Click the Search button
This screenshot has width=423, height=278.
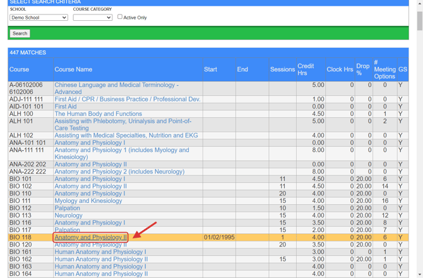[x=20, y=33]
